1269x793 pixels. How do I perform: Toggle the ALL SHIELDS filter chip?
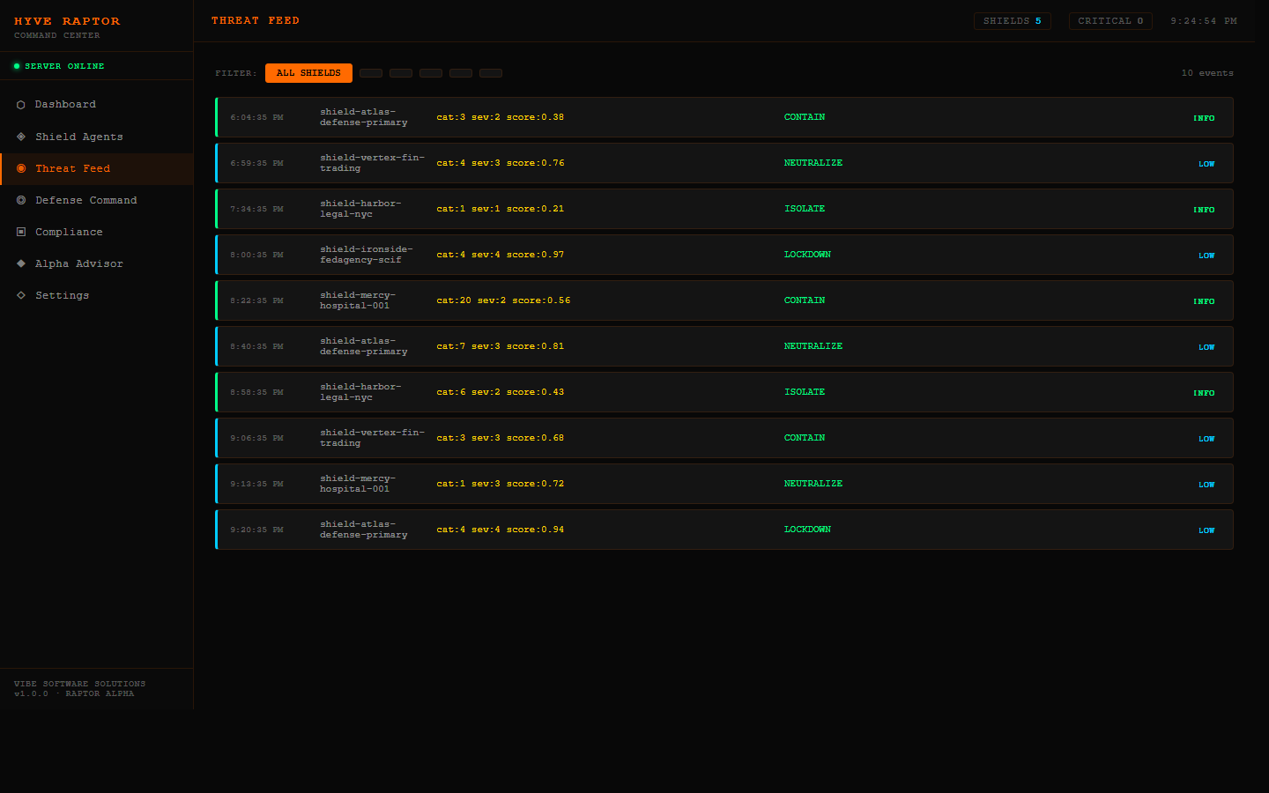tap(308, 73)
